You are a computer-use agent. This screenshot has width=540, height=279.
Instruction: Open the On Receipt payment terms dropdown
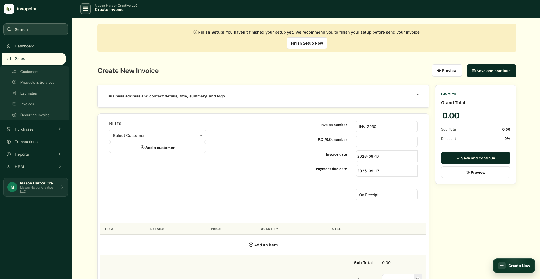[386, 195]
